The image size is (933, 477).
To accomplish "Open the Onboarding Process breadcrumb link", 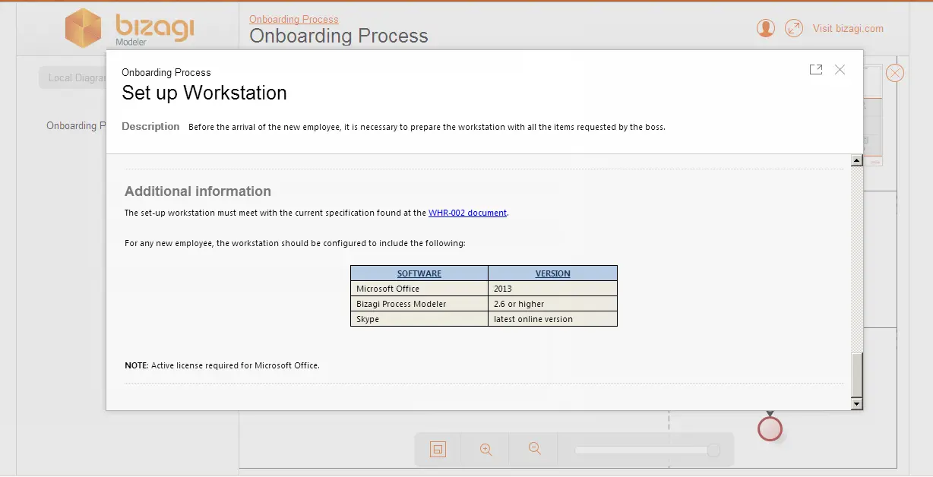I will click(x=294, y=20).
